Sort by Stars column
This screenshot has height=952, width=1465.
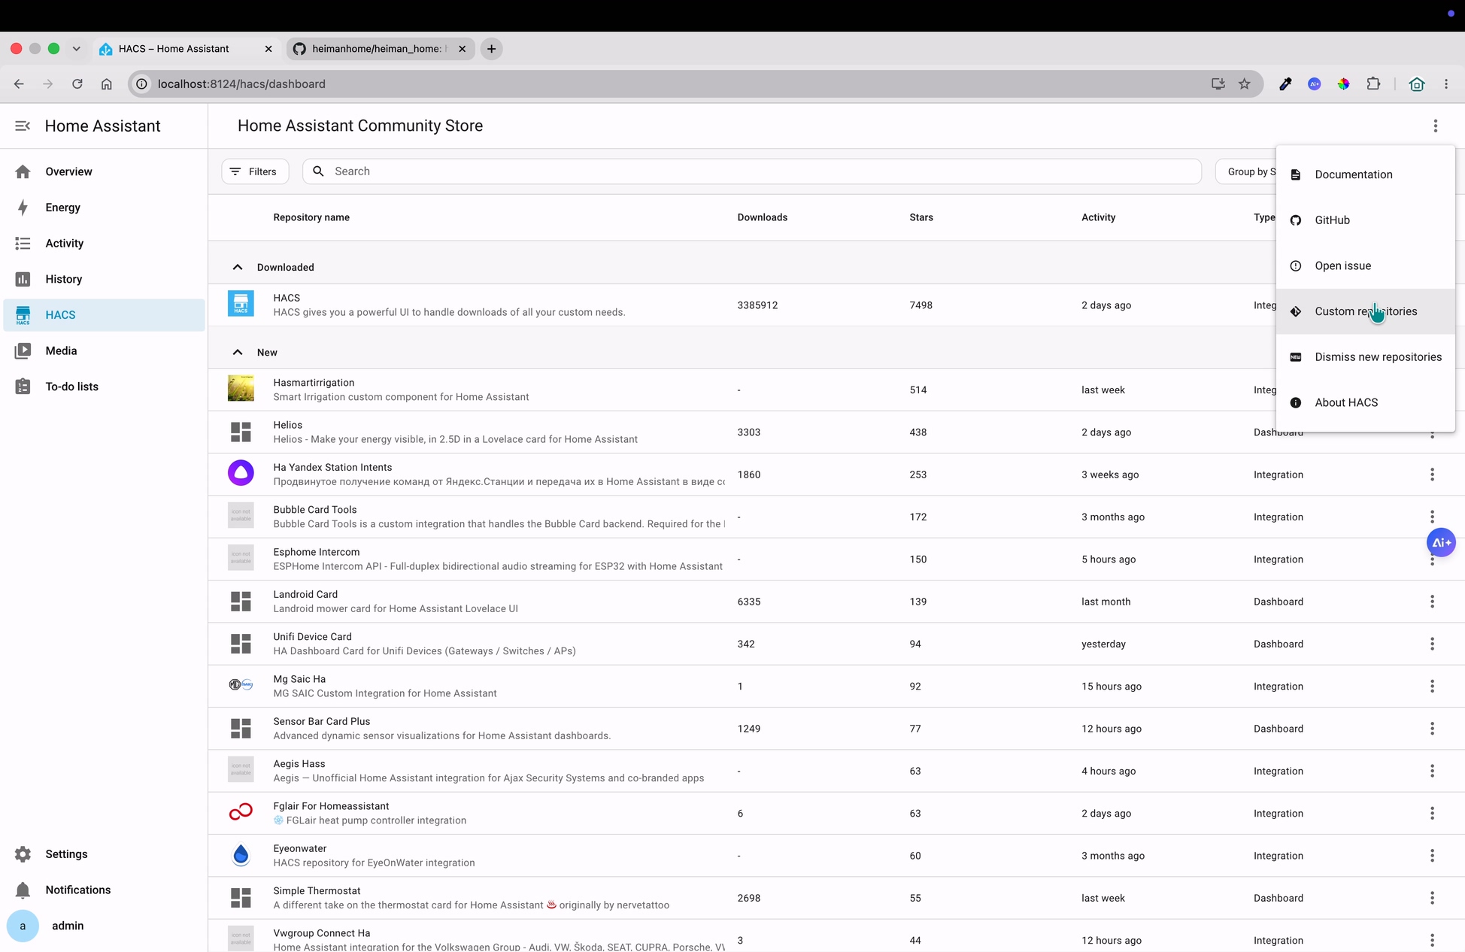pyautogui.click(x=921, y=217)
